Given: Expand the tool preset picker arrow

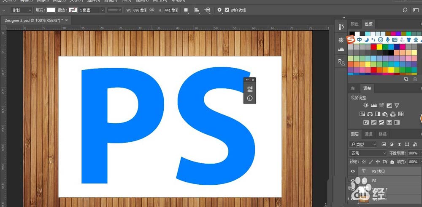Looking at the screenshot, I should [4, 10].
